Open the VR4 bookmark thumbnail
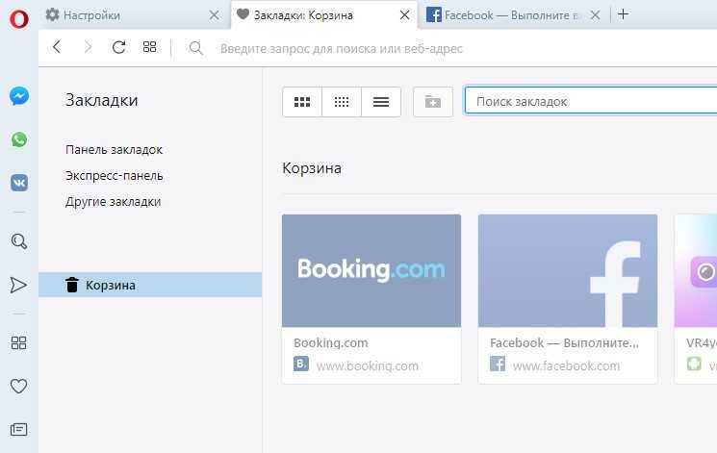 pyautogui.click(x=696, y=270)
